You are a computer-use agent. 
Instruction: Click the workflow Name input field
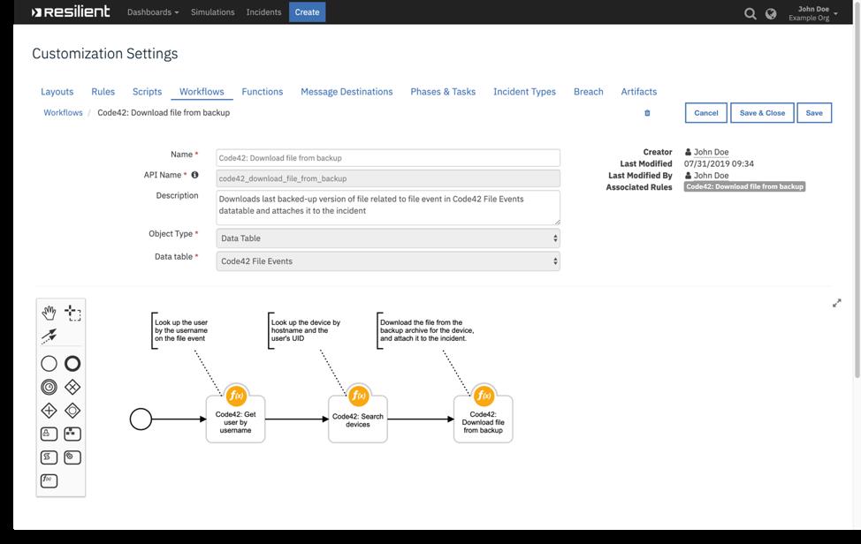[x=388, y=158]
